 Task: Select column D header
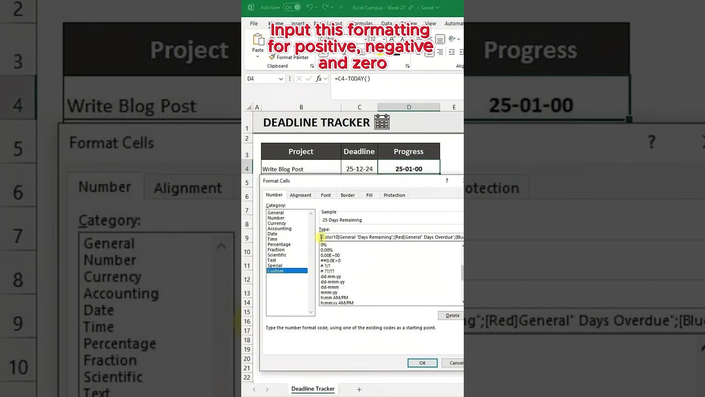pos(409,108)
